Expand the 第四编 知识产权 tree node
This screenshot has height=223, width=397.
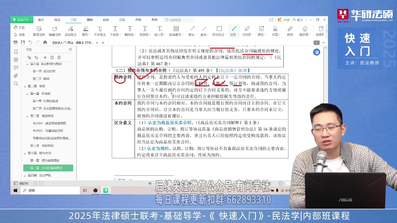(25, 175)
